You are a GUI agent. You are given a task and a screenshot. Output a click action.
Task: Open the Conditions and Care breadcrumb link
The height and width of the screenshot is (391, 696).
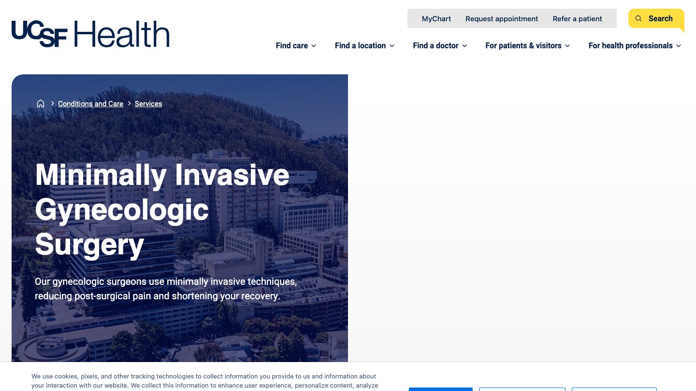pos(90,103)
